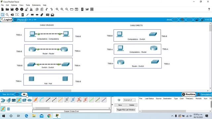Undo the last action

click(x=47, y=9)
